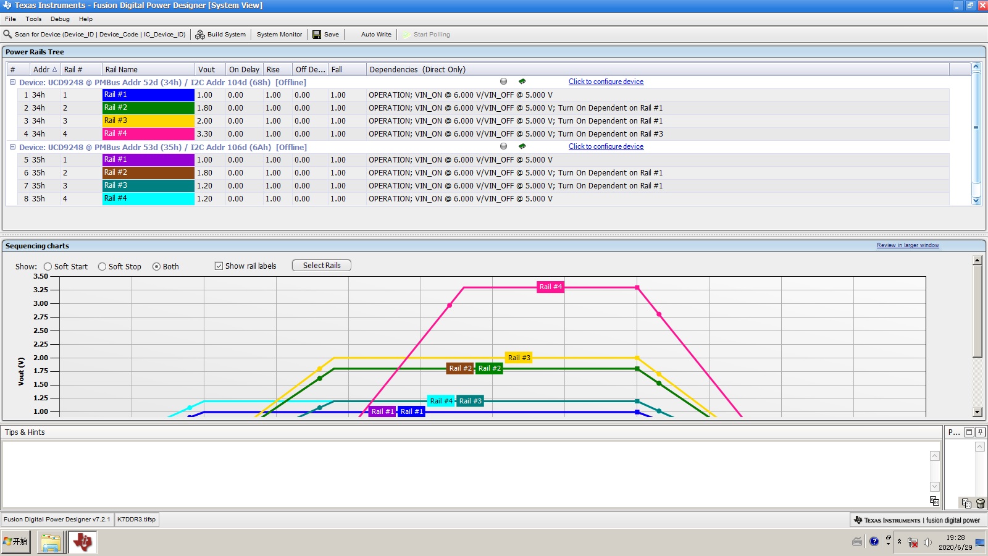Viewport: 988px width, 556px height.
Task: Open the Debug menu
Action: [x=60, y=19]
